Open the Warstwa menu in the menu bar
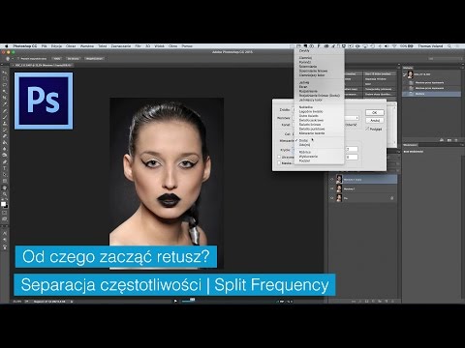The width and height of the screenshot is (465, 348). coord(87,46)
